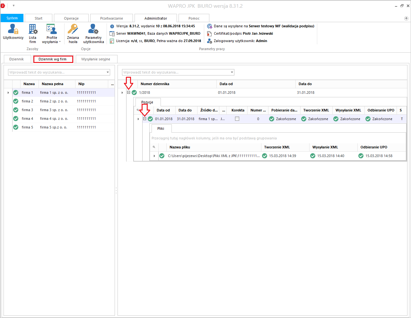The height and width of the screenshot is (318, 411).
Task: Click the left company search input field
Action: pos(56,72)
